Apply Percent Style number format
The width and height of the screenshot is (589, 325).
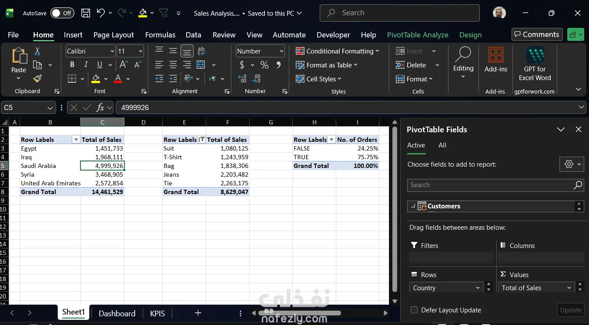[264, 65]
